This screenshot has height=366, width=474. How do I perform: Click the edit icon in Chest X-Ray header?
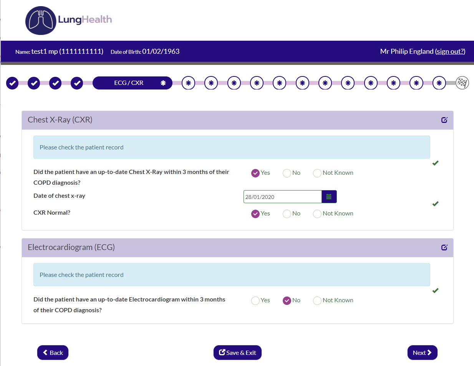tap(444, 120)
